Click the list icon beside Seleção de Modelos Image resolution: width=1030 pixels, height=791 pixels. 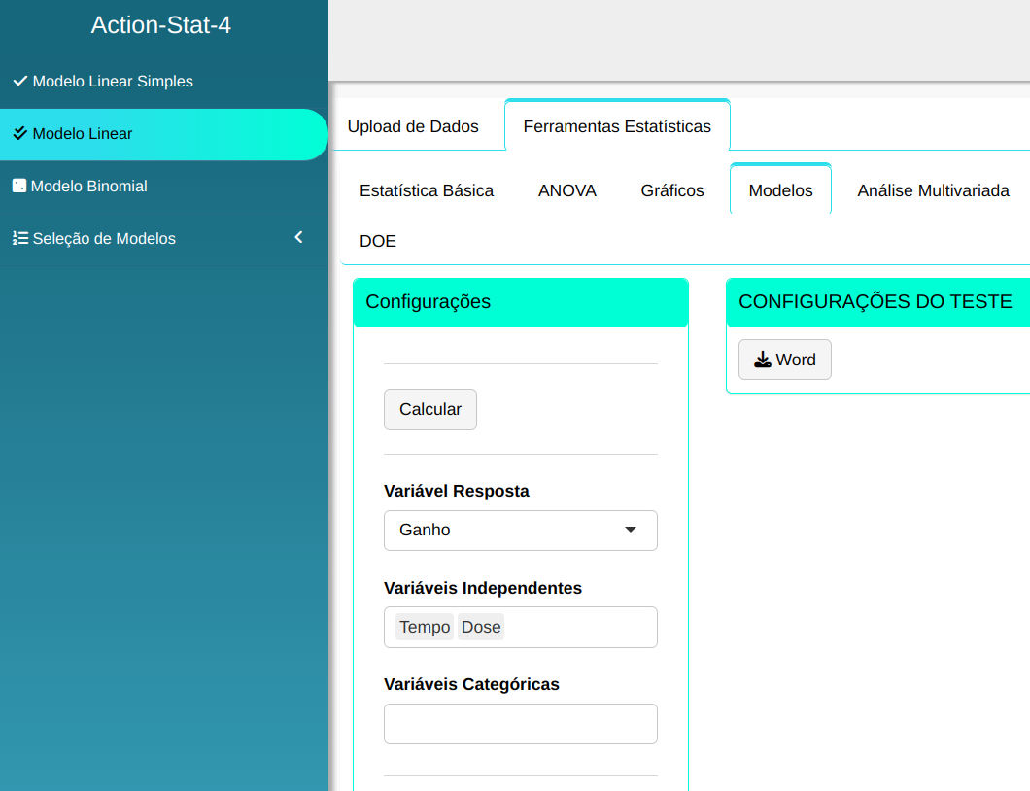19,238
